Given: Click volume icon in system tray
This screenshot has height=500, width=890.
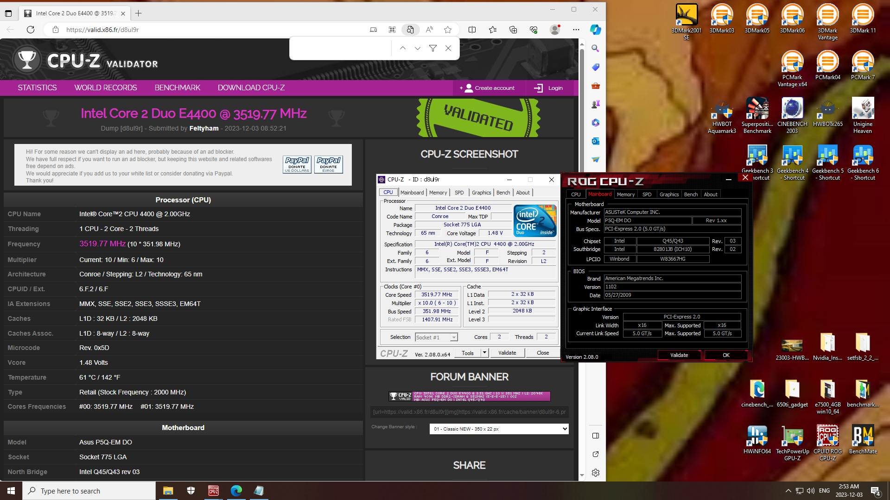Looking at the screenshot, I should pos(810,491).
